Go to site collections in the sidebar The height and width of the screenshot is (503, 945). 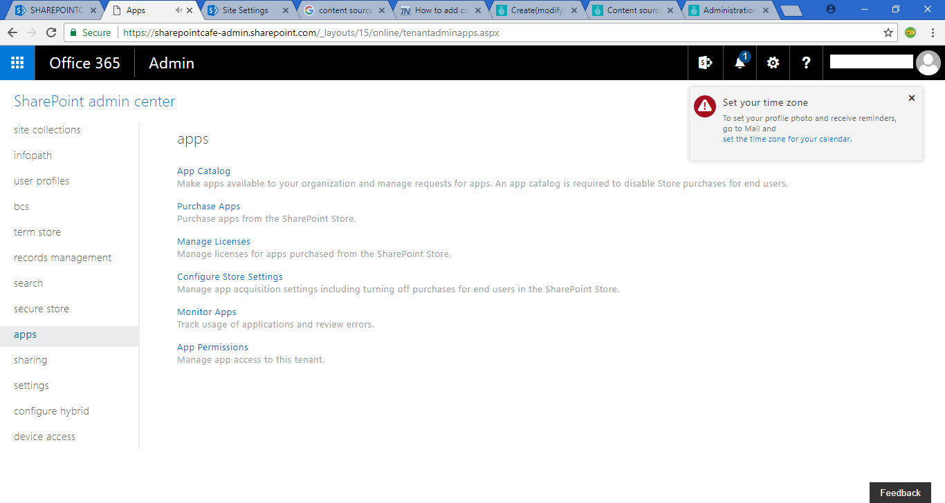[x=47, y=130]
